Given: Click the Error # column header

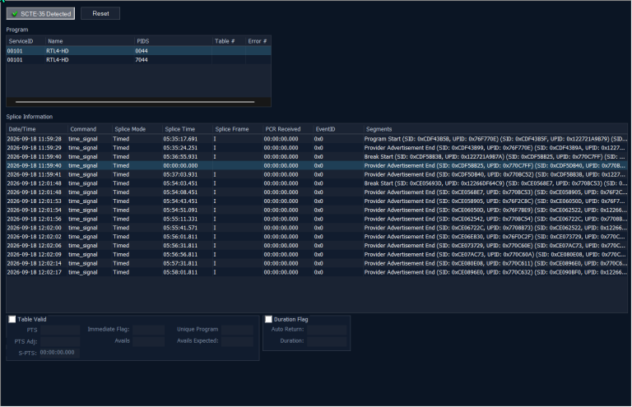Looking at the screenshot, I should [258, 41].
